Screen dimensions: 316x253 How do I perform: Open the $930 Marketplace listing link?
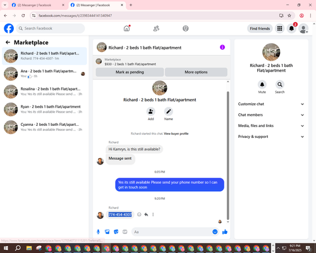point(130,64)
